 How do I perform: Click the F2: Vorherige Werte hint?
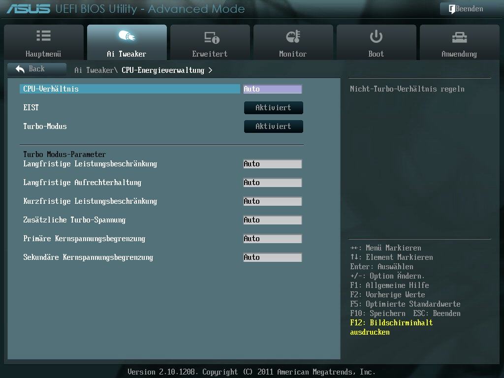click(388, 295)
